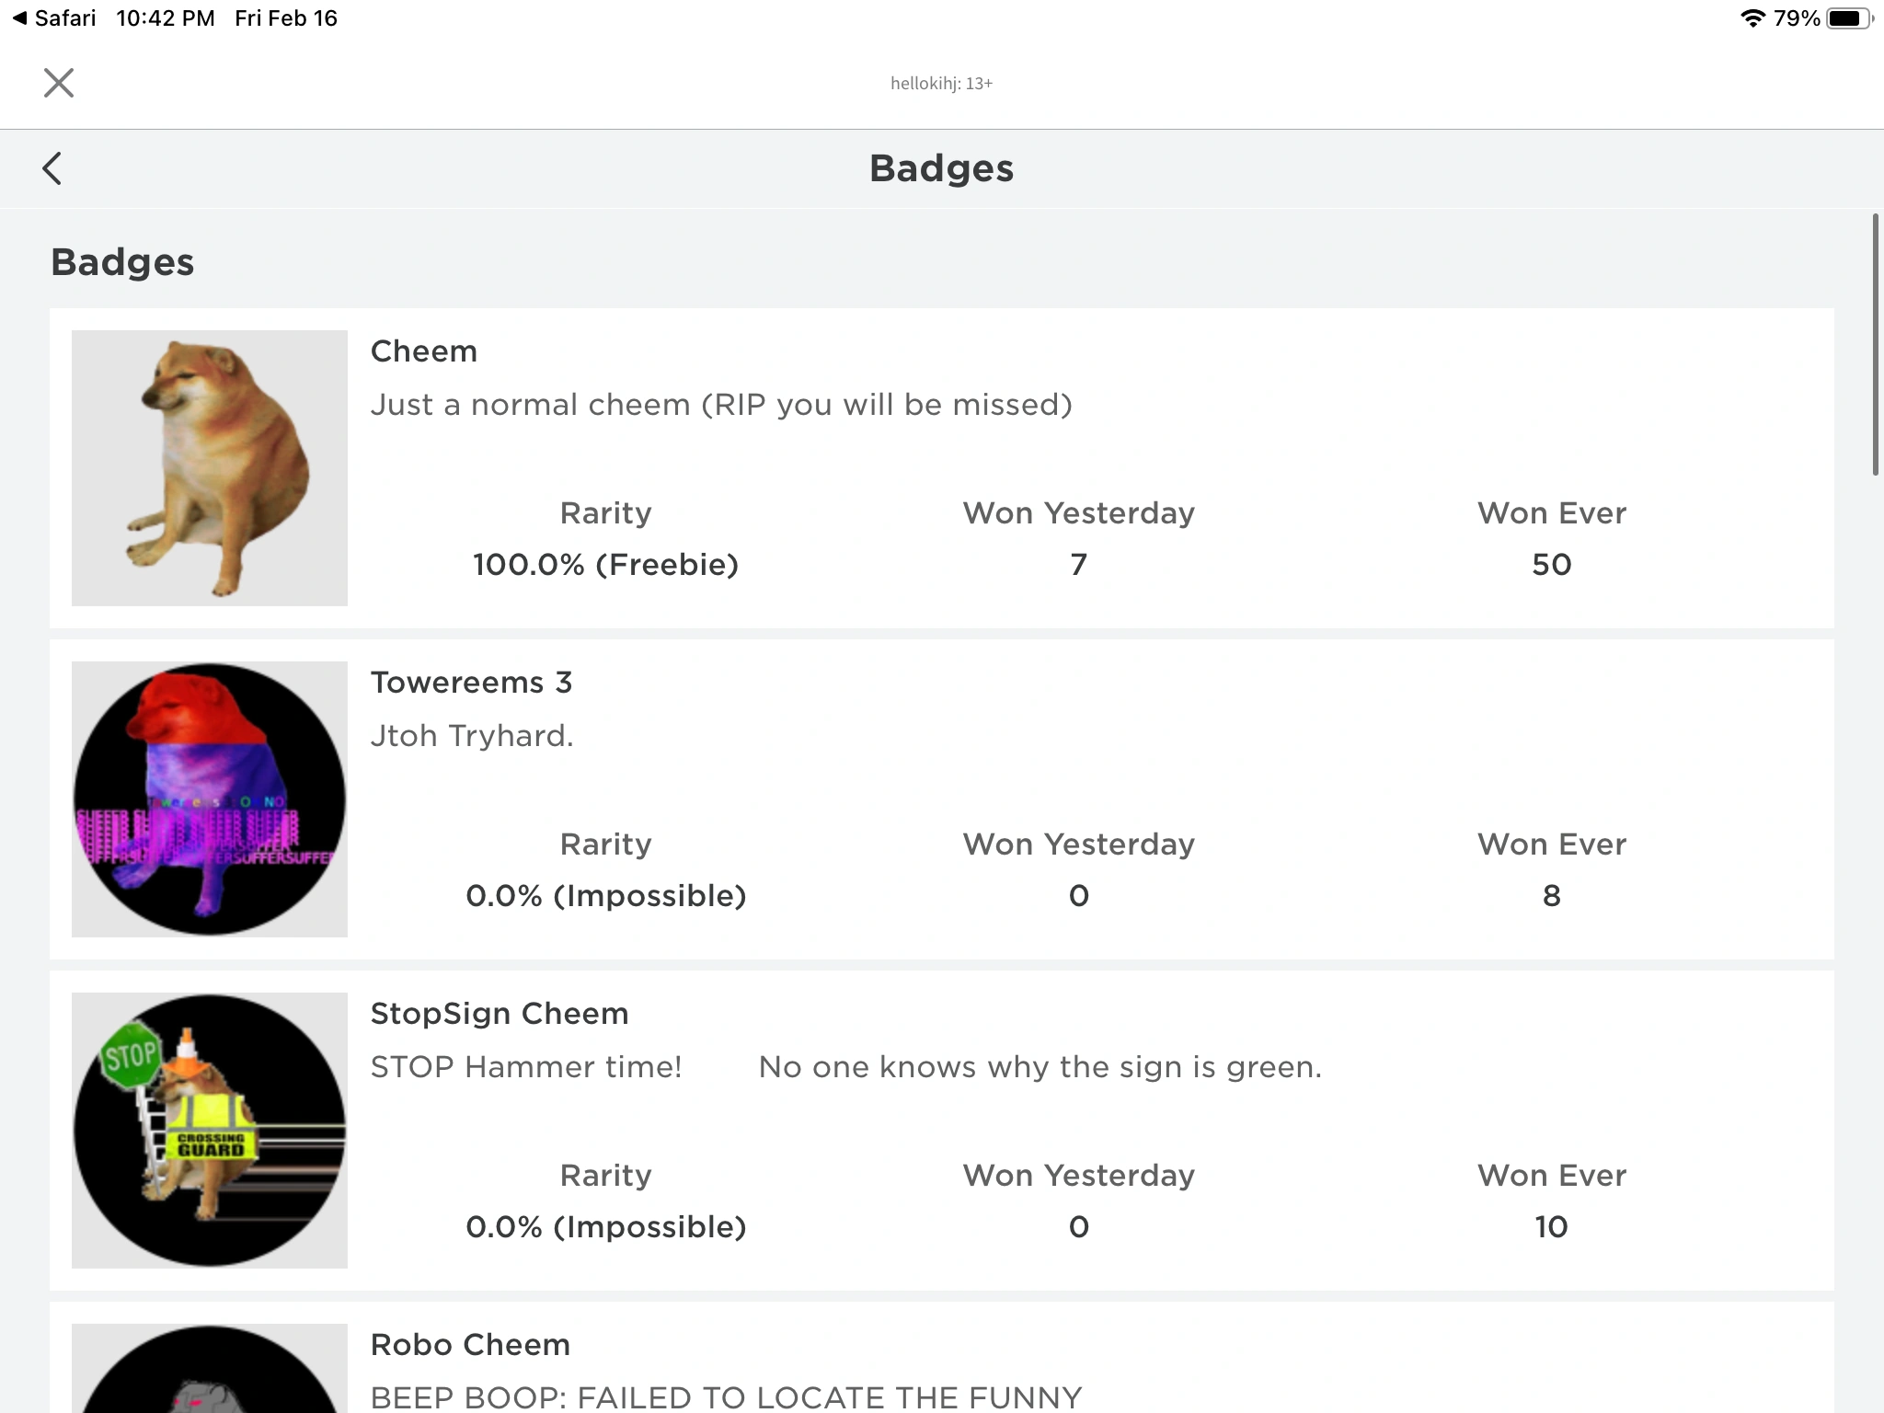Screen dimensions: 1884x1413
Task: Tap the Wi-Fi status icon
Action: tap(1752, 18)
